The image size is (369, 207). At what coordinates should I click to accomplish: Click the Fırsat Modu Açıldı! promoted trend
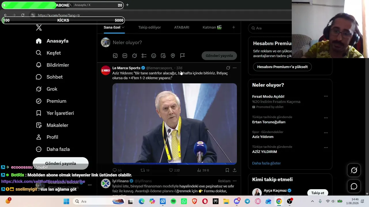[x=268, y=97]
